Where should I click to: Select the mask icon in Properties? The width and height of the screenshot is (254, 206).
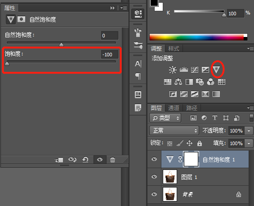[22, 19]
